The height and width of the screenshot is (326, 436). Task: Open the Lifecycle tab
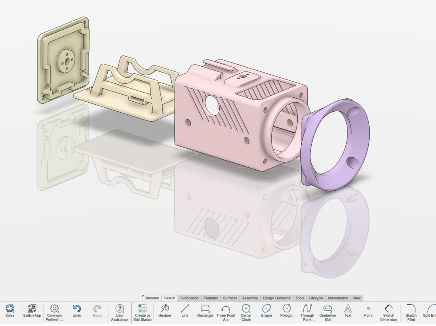[x=316, y=298]
